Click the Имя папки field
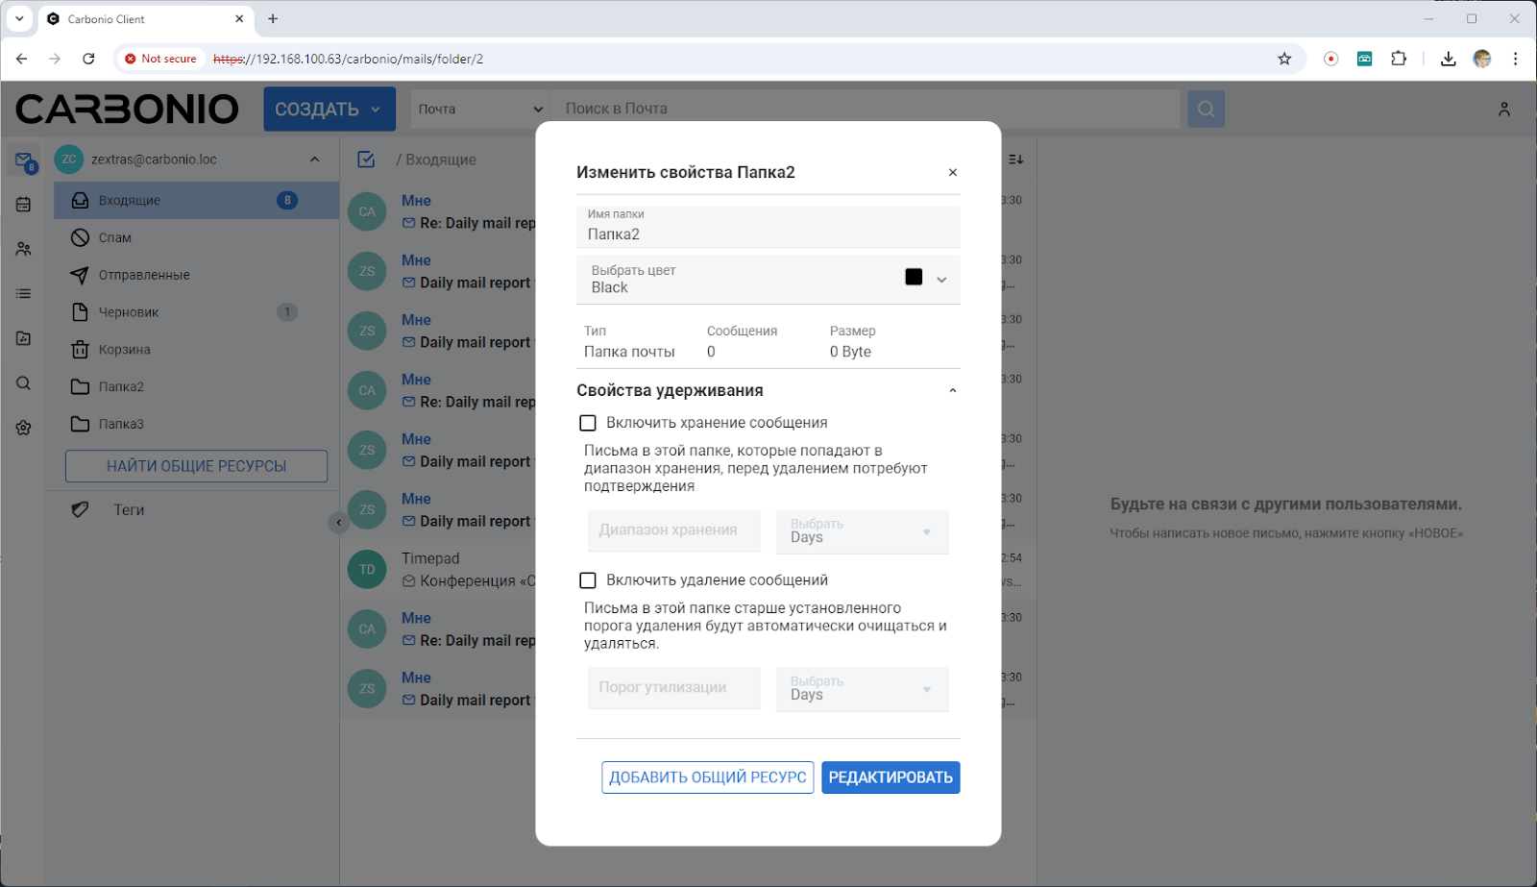The image size is (1537, 887). point(768,227)
